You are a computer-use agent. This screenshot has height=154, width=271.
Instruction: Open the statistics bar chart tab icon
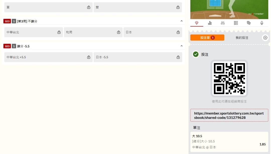tap(210, 23)
